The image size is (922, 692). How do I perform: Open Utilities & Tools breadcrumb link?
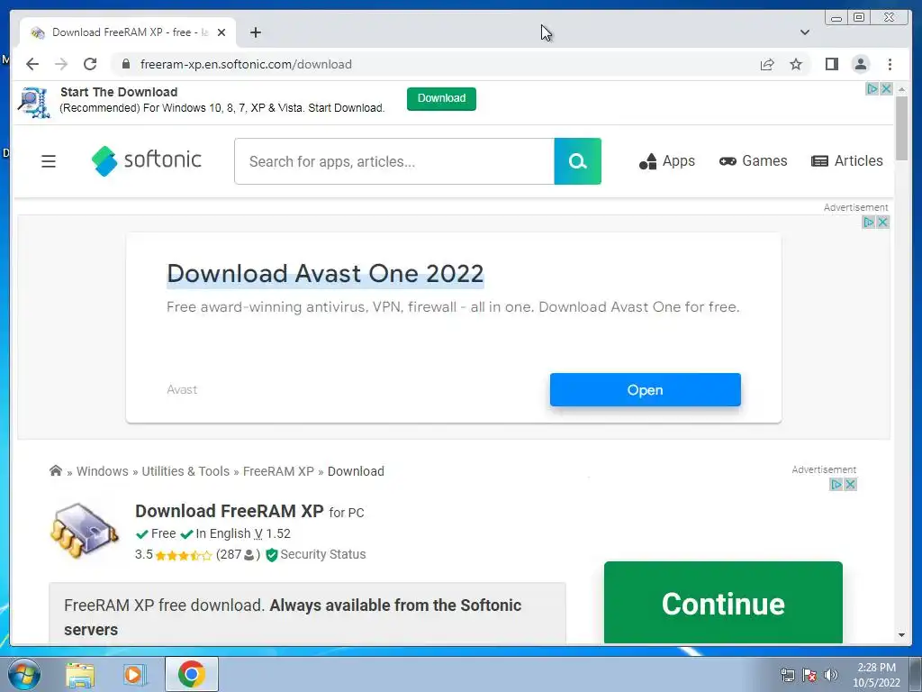pos(185,471)
